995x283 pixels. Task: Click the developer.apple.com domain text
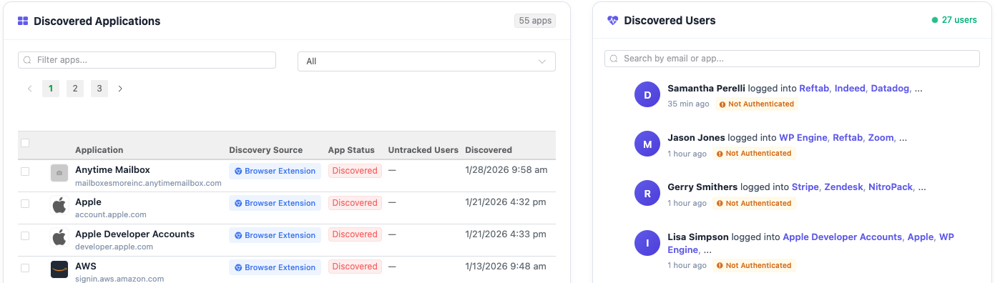(x=114, y=247)
